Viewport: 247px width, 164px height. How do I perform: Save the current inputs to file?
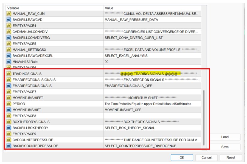point(225,147)
